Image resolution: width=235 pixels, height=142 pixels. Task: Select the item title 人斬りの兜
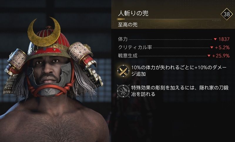coord(133,13)
